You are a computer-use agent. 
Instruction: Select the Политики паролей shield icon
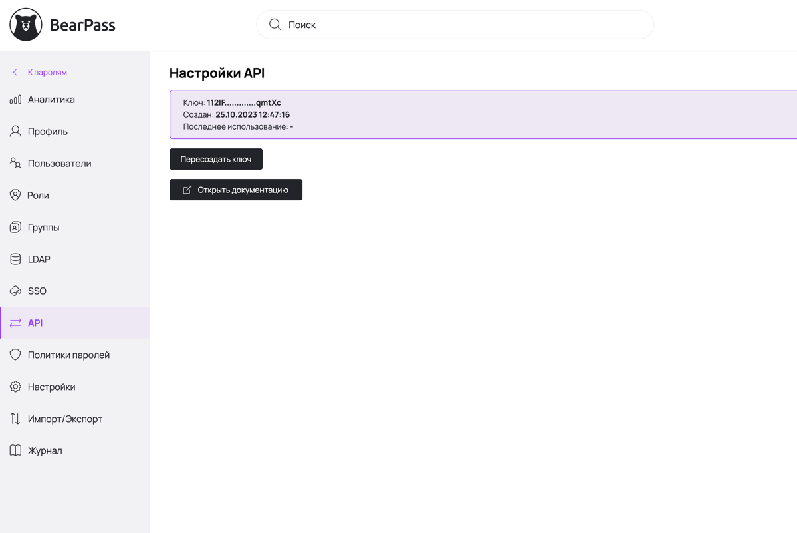coord(15,355)
